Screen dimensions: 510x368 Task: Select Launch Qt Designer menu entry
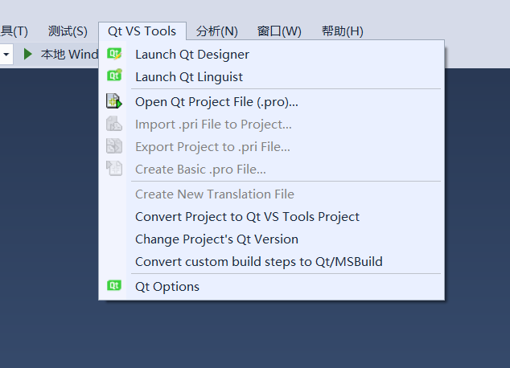[x=192, y=55]
